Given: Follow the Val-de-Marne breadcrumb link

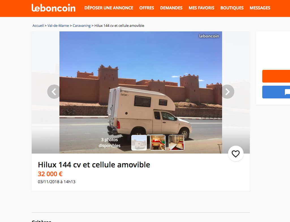Looking at the screenshot, I should [58, 26].
